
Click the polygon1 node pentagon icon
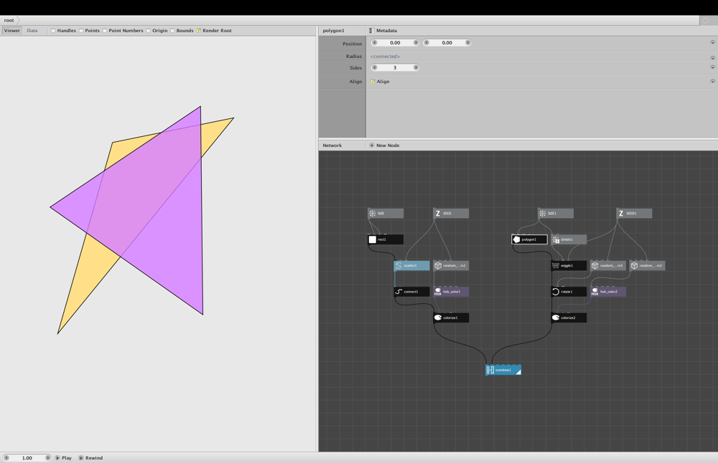click(516, 239)
